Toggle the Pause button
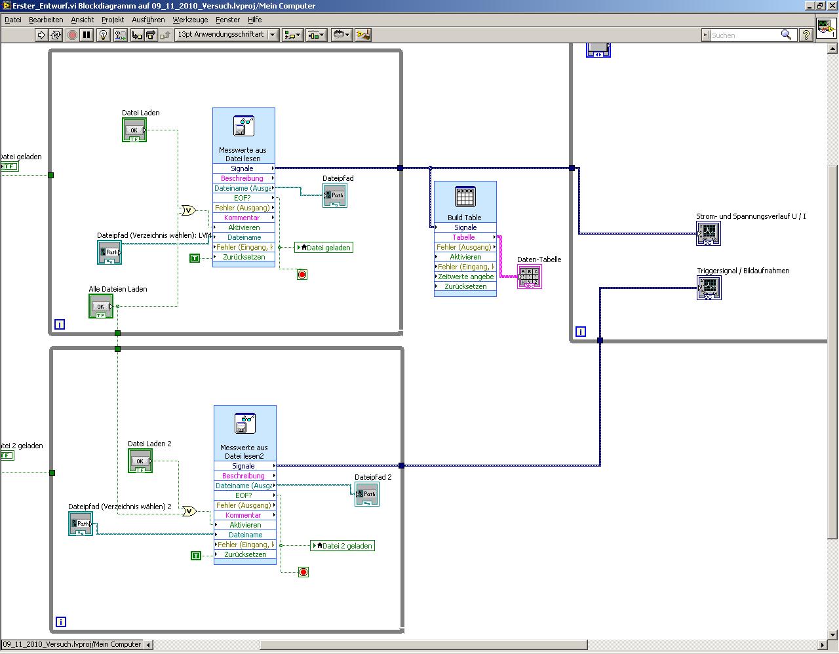Image resolution: width=839 pixels, height=654 pixels. [86, 35]
